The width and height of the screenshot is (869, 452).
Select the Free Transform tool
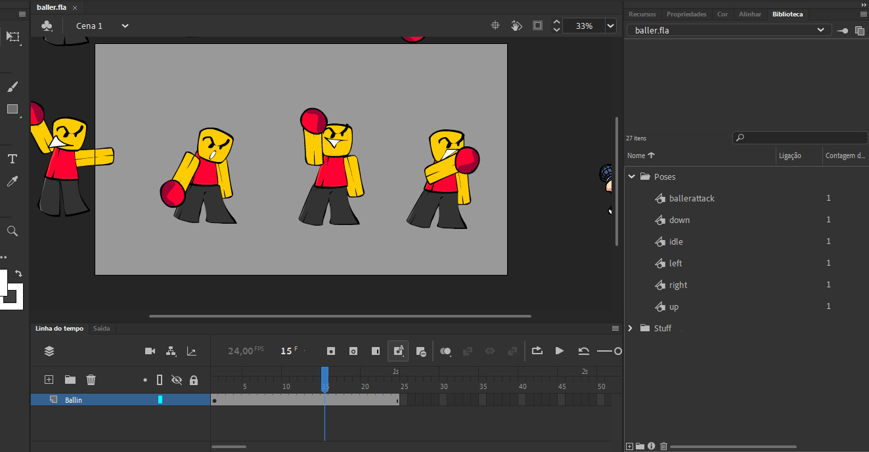(12, 37)
